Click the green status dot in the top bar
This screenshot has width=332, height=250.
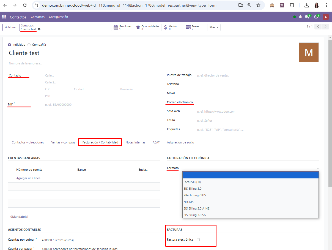[x=295, y=17]
